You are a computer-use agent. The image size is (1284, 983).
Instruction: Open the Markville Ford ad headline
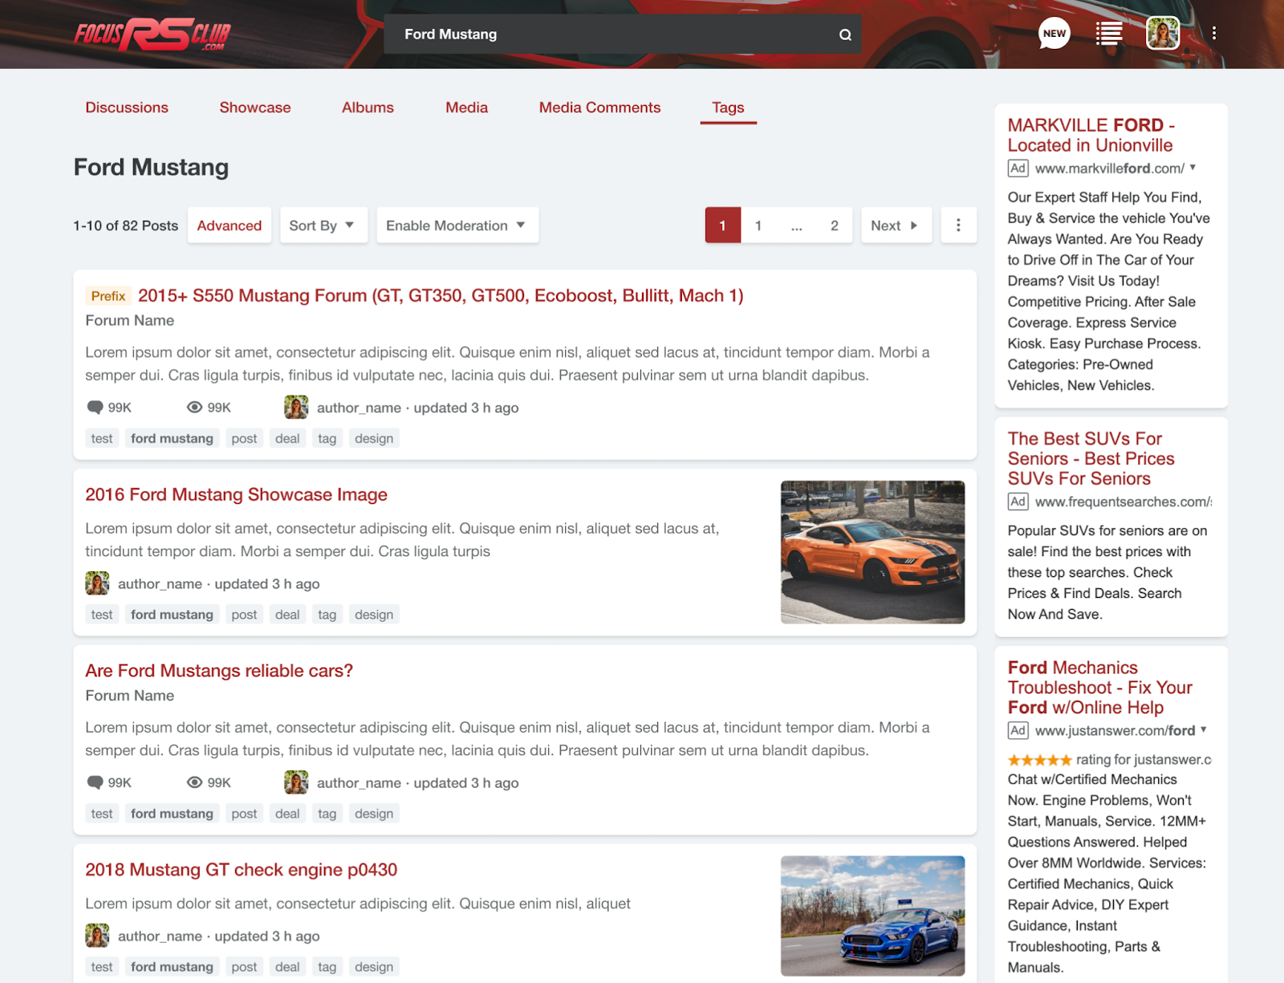1091,135
